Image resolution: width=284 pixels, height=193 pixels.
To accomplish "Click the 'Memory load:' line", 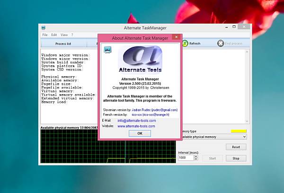I will (54, 102).
